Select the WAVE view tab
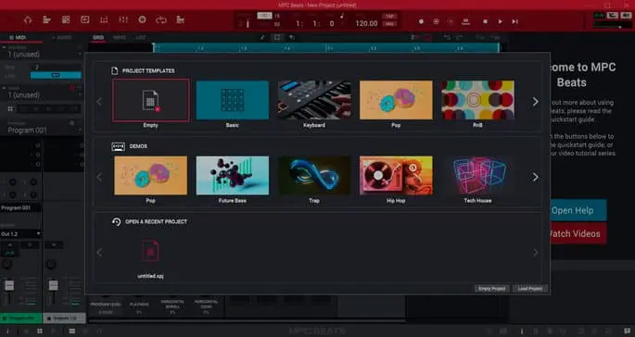Viewport: 635px width, 337px height. point(120,38)
